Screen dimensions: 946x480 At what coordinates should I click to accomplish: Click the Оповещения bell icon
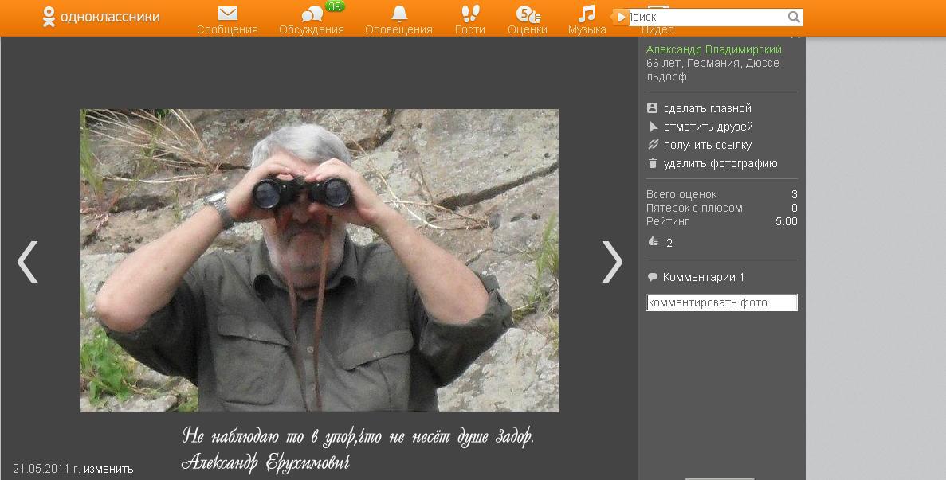point(399,14)
